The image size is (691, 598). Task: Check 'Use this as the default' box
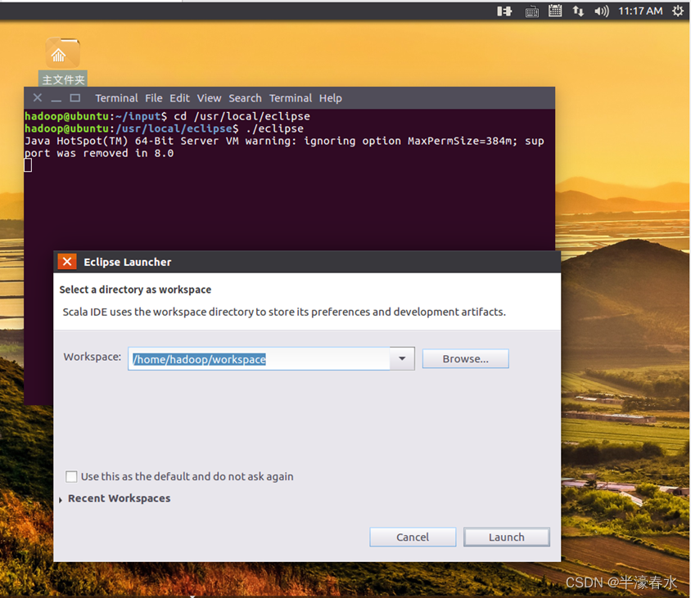(x=71, y=476)
